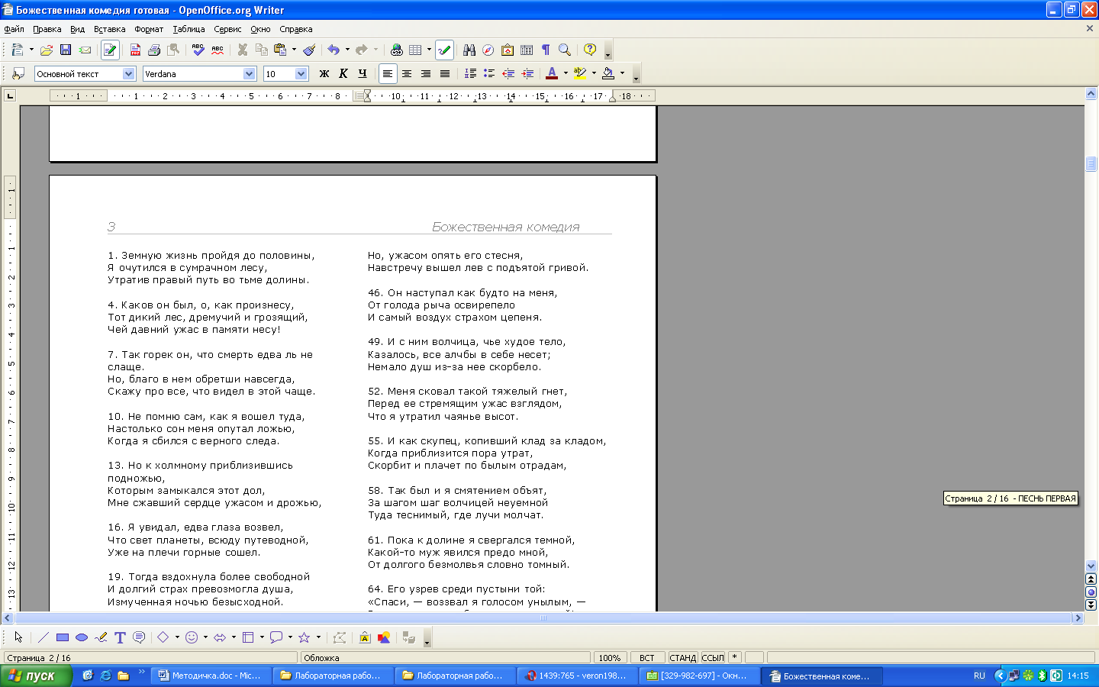The image size is (1099, 687).
Task: Apply the font color
Action: click(552, 74)
